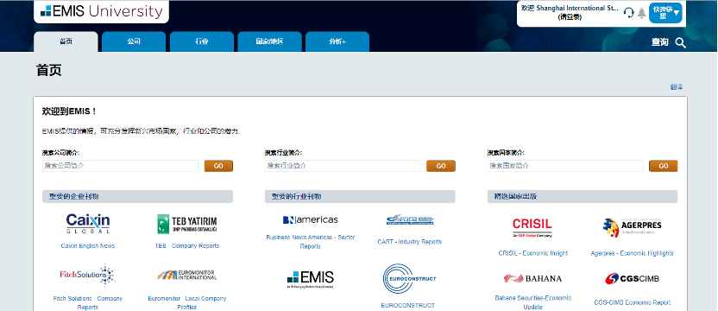This screenshot has width=718, height=311.
Task: Click the EMIS University logo
Action: [101, 11]
